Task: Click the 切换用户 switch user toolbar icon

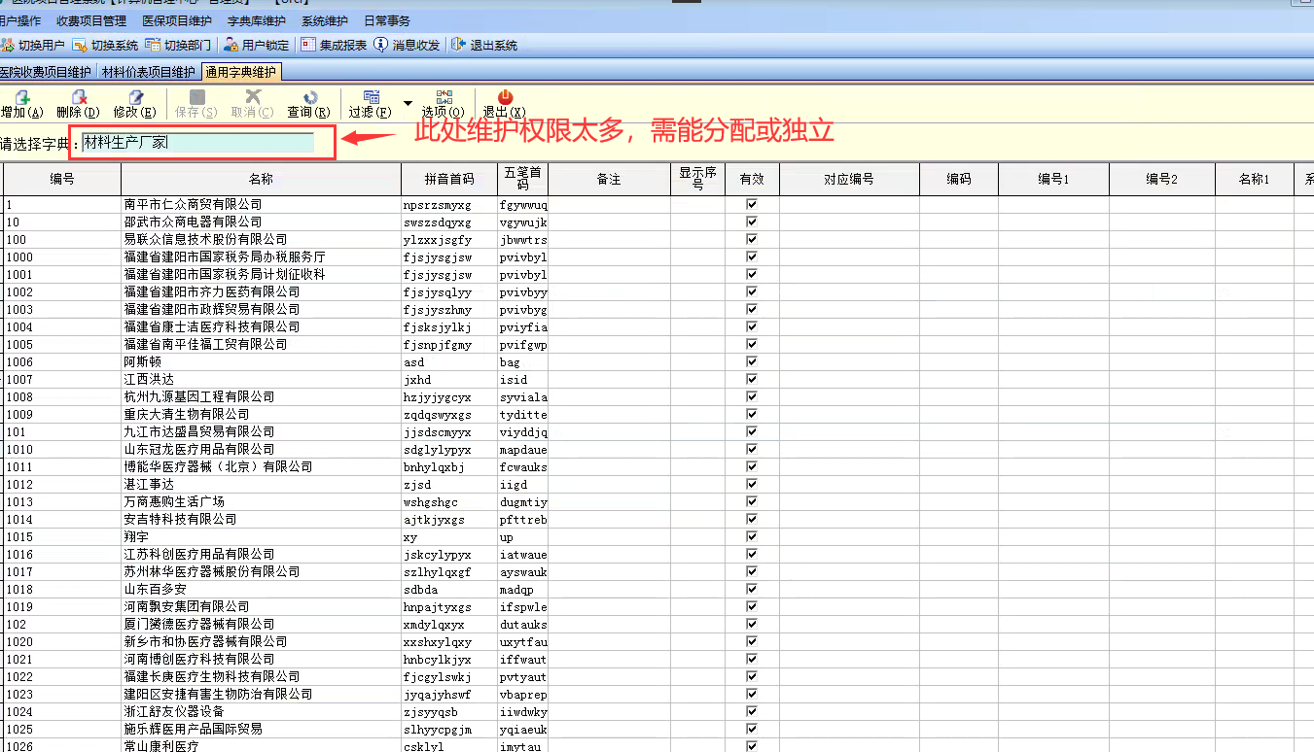Action: (8, 45)
